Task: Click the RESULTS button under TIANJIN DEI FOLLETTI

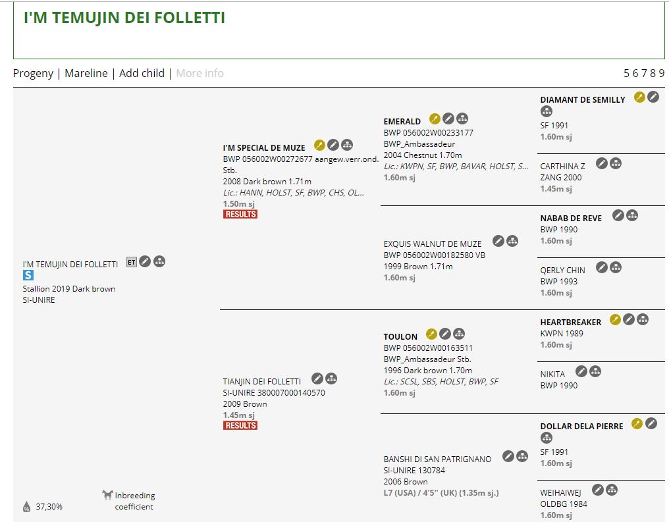Action: (x=240, y=425)
